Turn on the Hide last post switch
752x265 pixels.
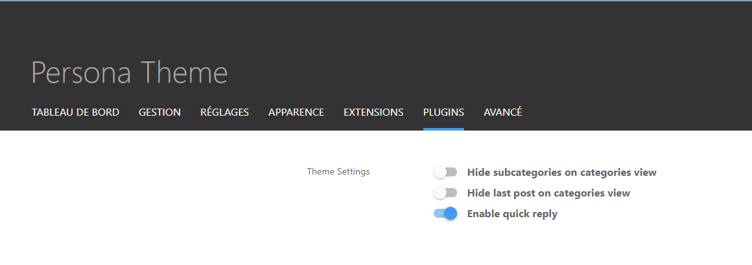(x=445, y=193)
